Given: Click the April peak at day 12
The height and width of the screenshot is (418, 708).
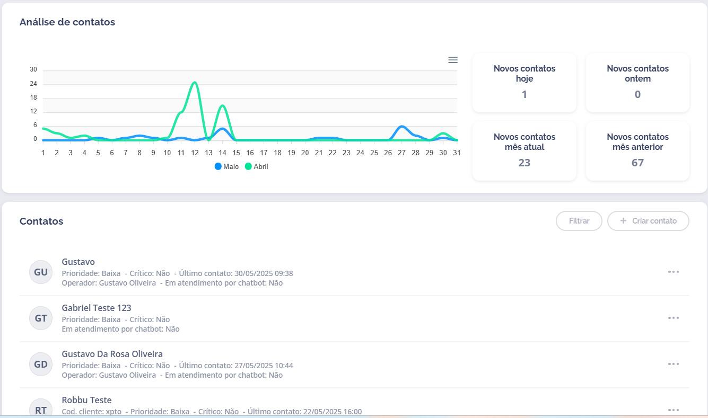Looking at the screenshot, I should 195,83.
